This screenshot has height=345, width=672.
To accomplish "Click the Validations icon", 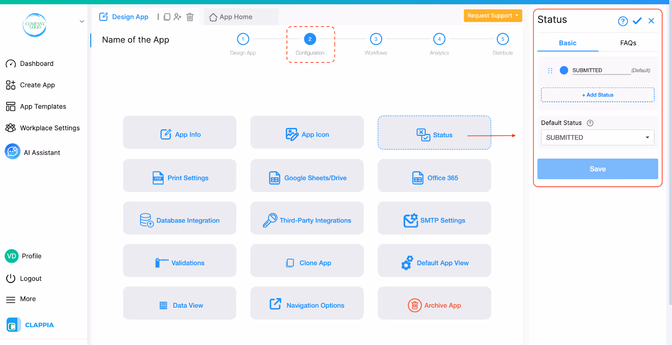I will pyautogui.click(x=162, y=263).
